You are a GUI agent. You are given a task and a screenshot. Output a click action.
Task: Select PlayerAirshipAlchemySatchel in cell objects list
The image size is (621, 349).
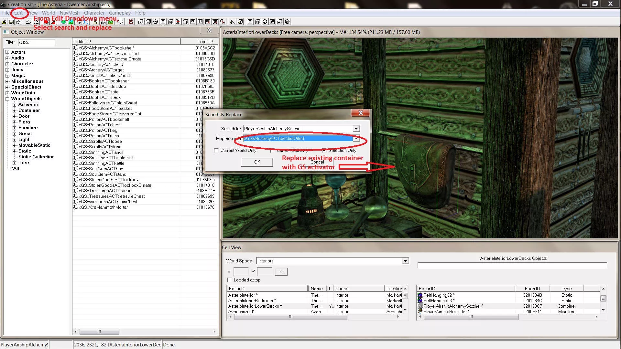(453, 306)
